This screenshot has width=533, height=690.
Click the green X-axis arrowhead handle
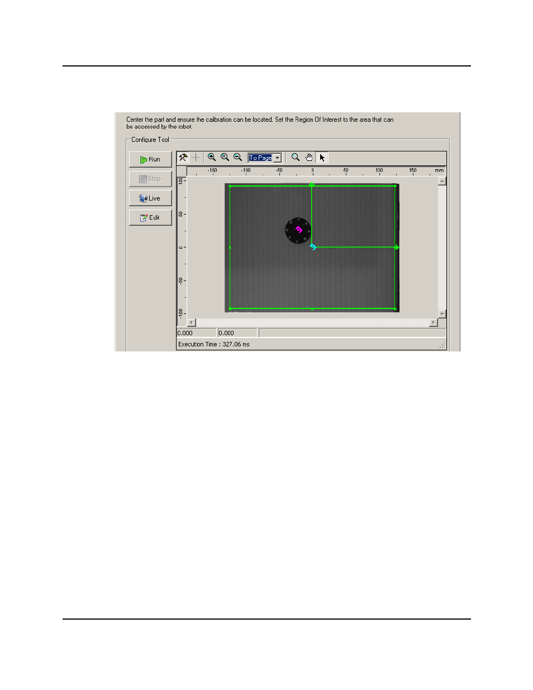point(397,247)
